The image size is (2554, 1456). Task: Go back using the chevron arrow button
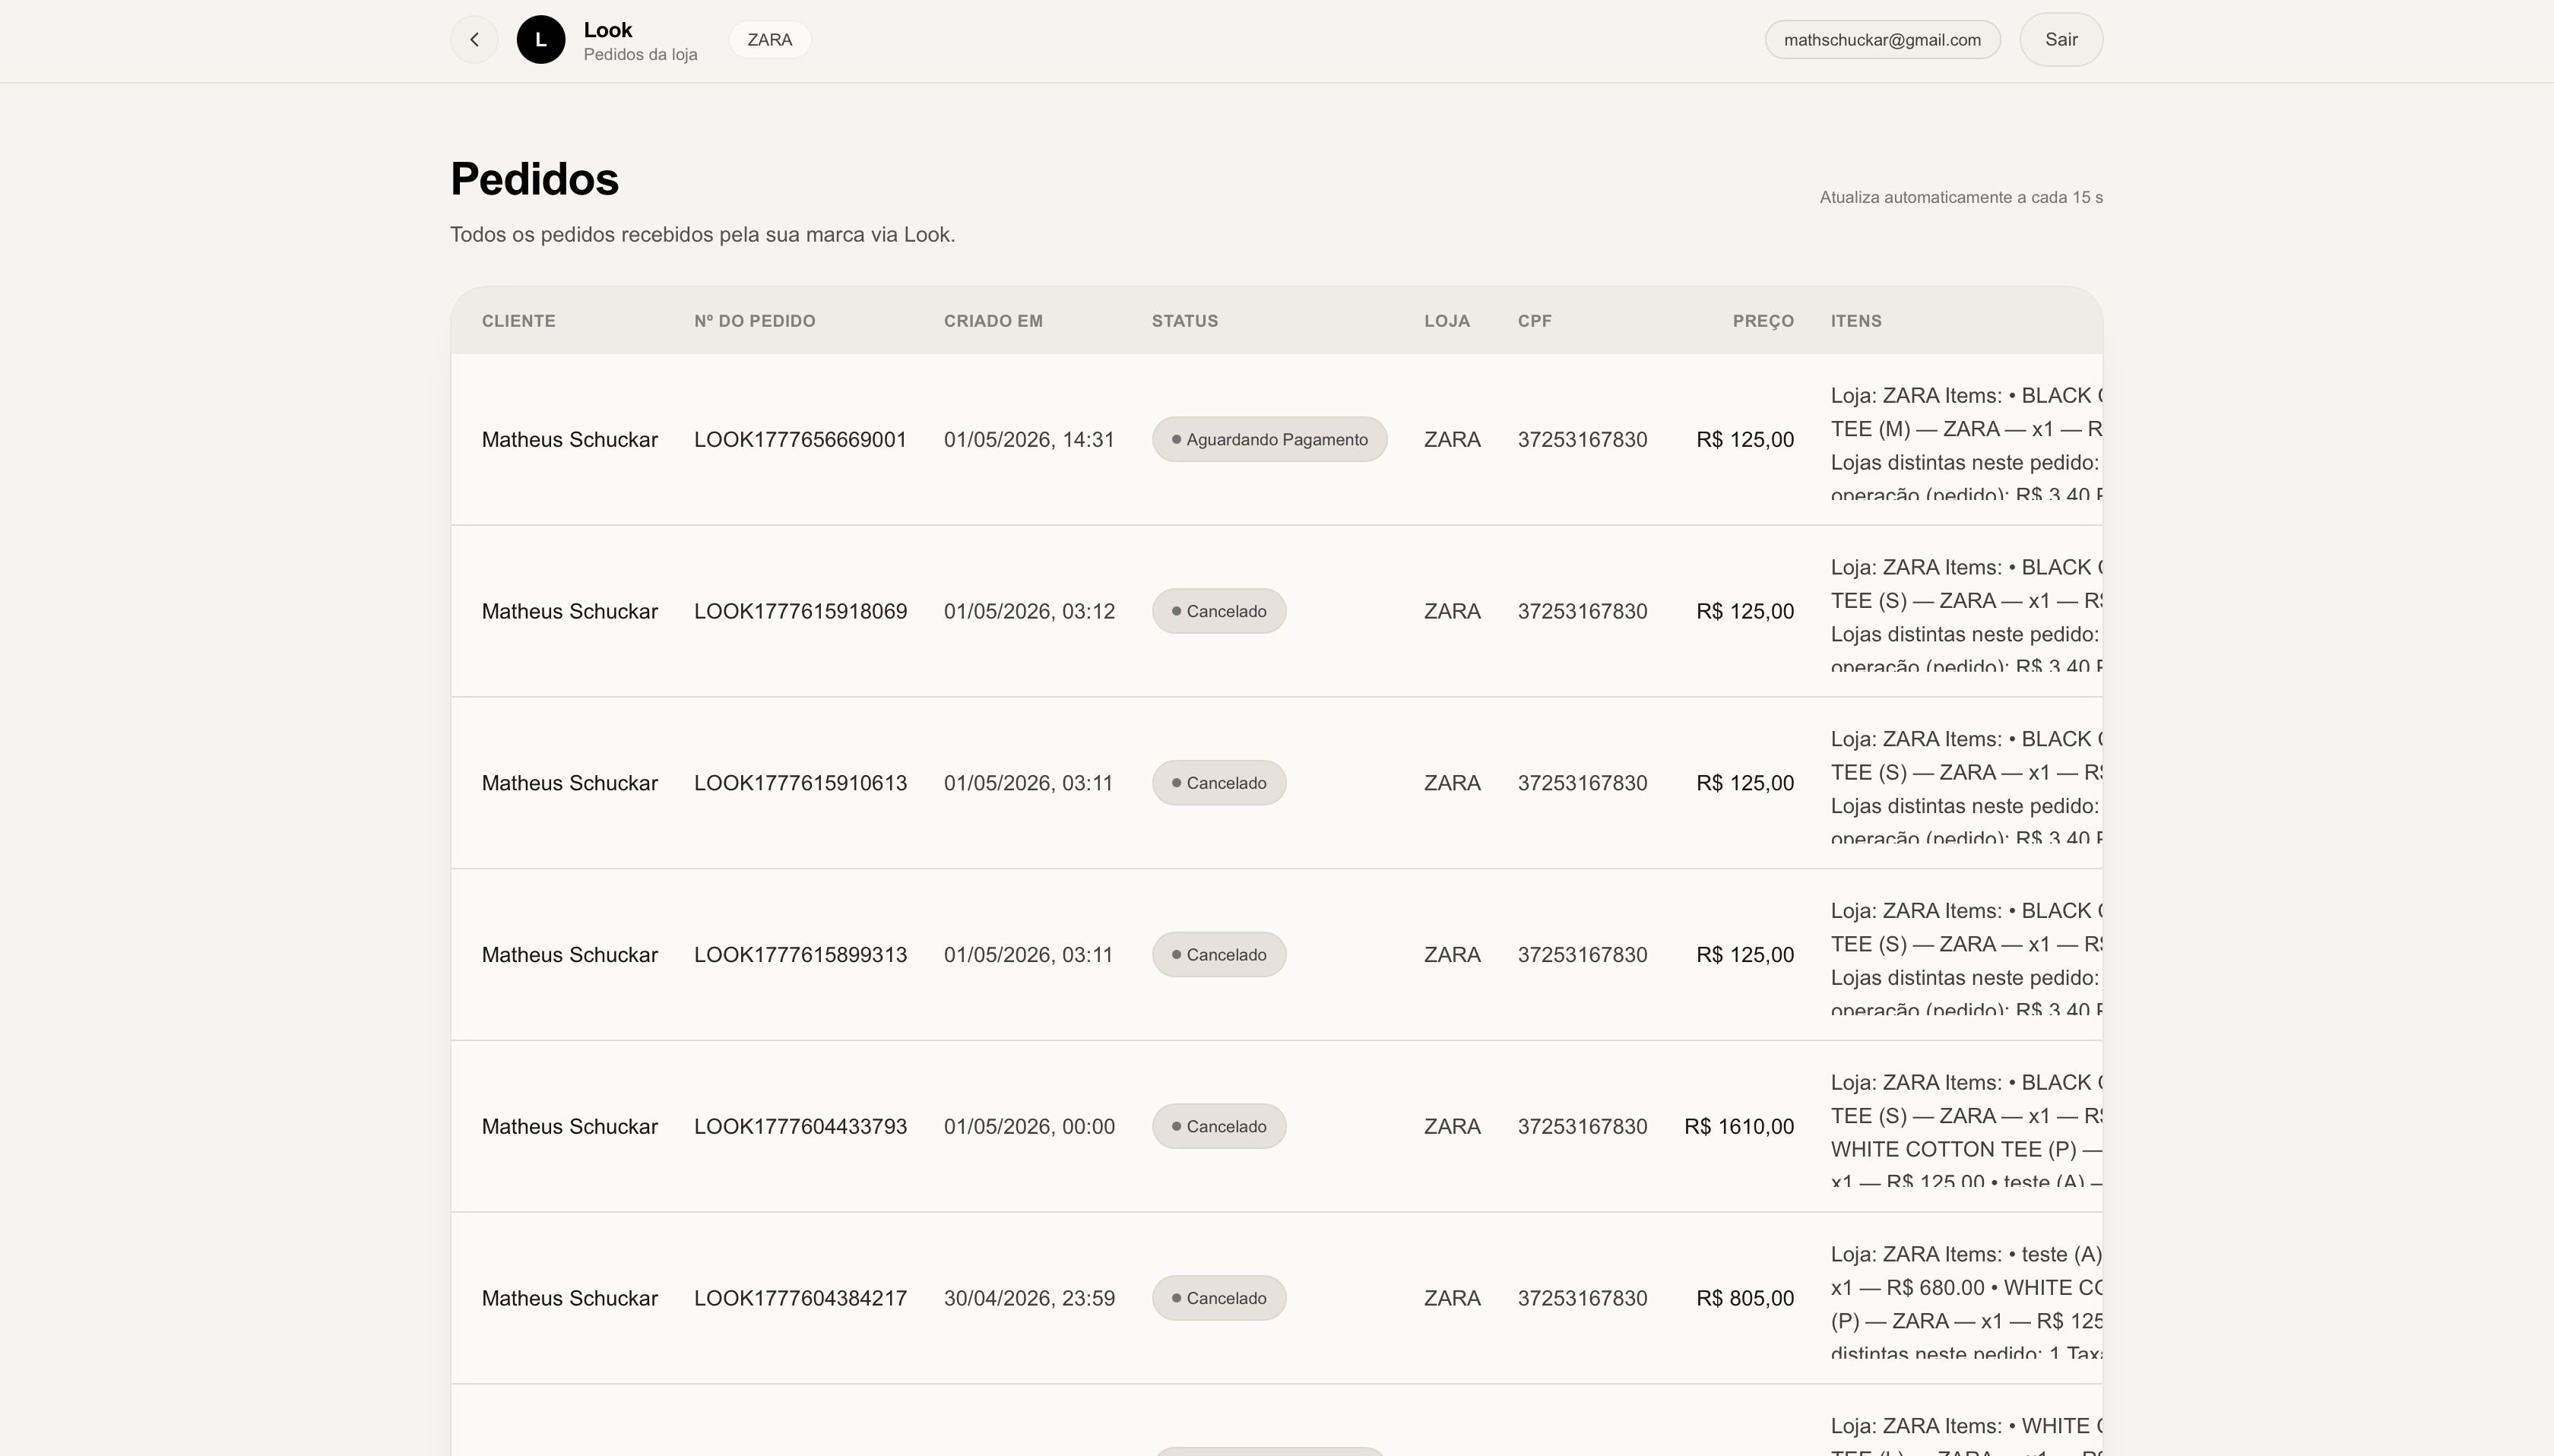pyautogui.click(x=474, y=40)
